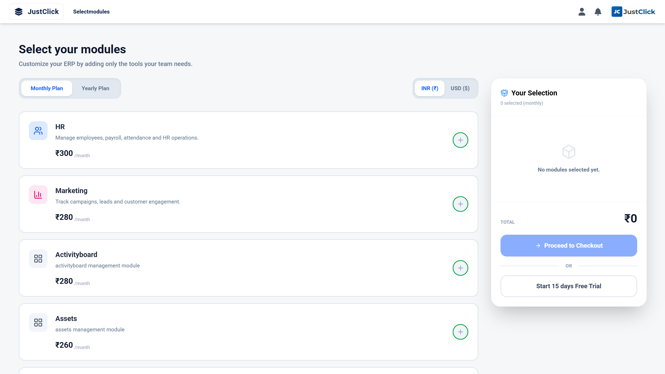Add the Activityboard module with plus icon
This screenshot has width=665, height=374.
[460, 268]
